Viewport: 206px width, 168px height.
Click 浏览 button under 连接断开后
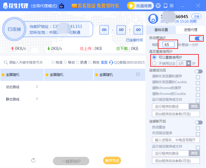[x=194, y=153]
